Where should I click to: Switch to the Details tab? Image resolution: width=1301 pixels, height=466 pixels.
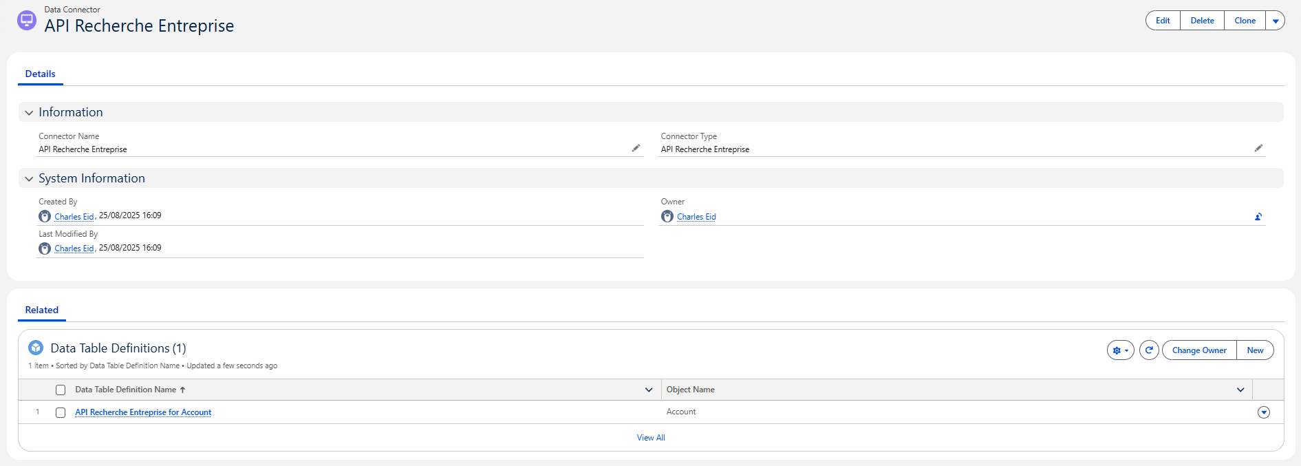pos(41,74)
